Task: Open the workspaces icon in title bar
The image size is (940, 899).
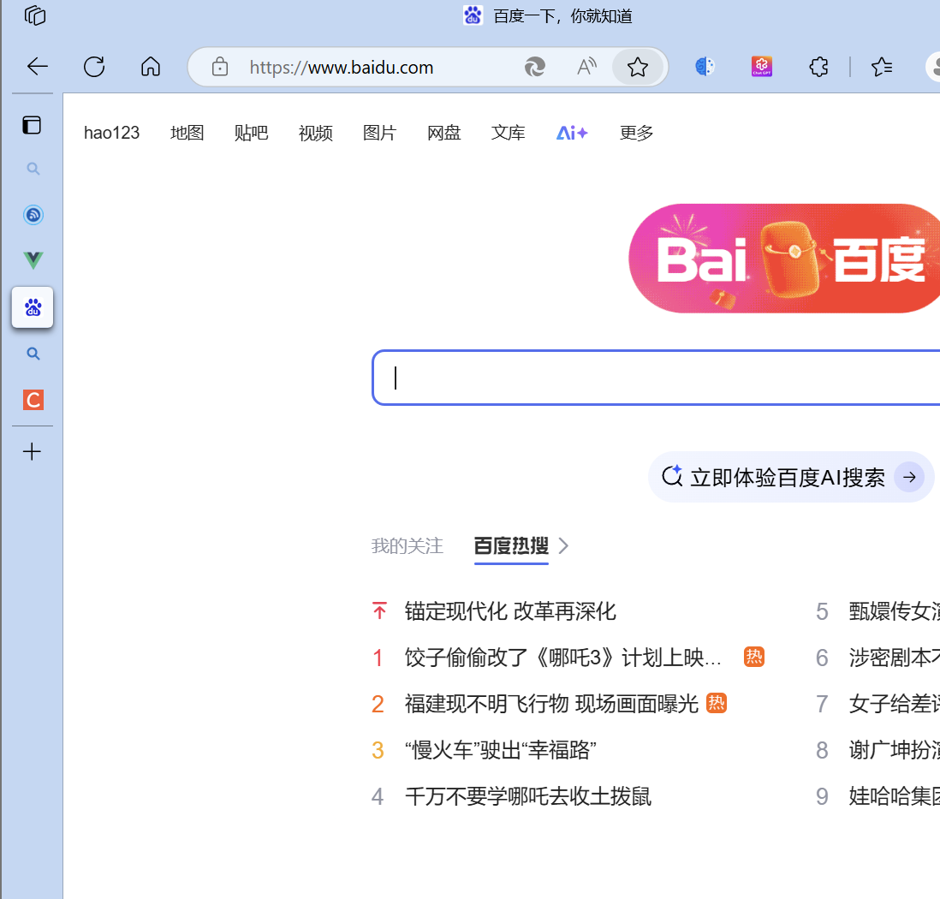Action: (x=35, y=15)
